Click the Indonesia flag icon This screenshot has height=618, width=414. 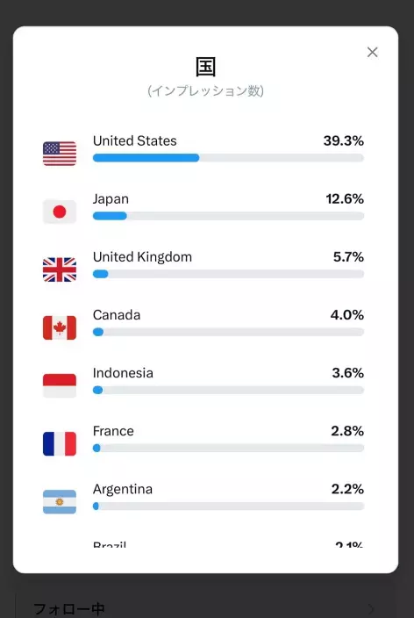[60, 385]
